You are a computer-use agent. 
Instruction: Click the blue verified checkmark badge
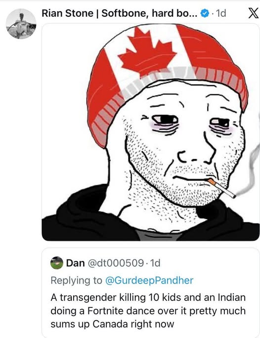click(x=205, y=13)
